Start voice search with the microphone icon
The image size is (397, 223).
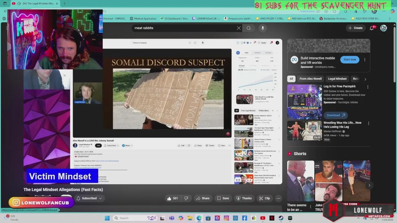(x=263, y=28)
